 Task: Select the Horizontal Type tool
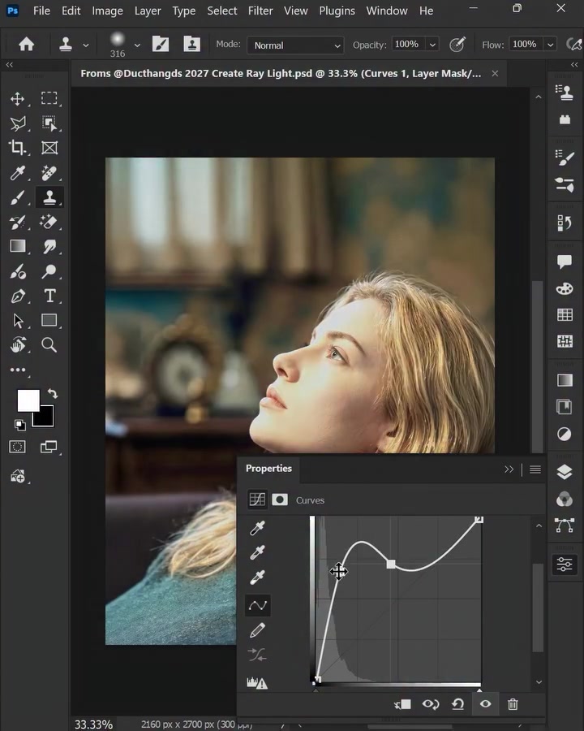coord(49,296)
